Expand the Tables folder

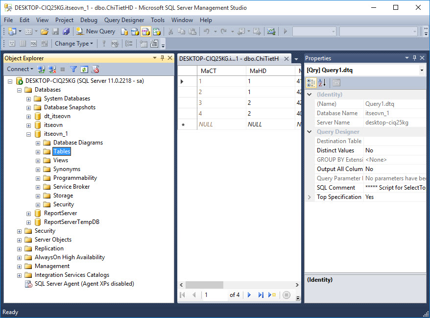(x=38, y=152)
